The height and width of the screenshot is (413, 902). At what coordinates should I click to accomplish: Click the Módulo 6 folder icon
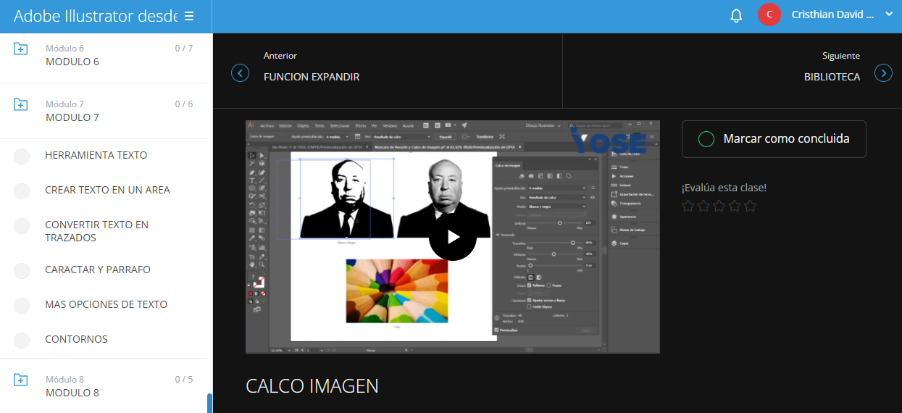pyautogui.click(x=20, y=49)
